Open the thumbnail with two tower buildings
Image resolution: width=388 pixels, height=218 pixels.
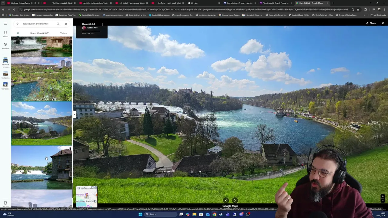tap(42, 79)
